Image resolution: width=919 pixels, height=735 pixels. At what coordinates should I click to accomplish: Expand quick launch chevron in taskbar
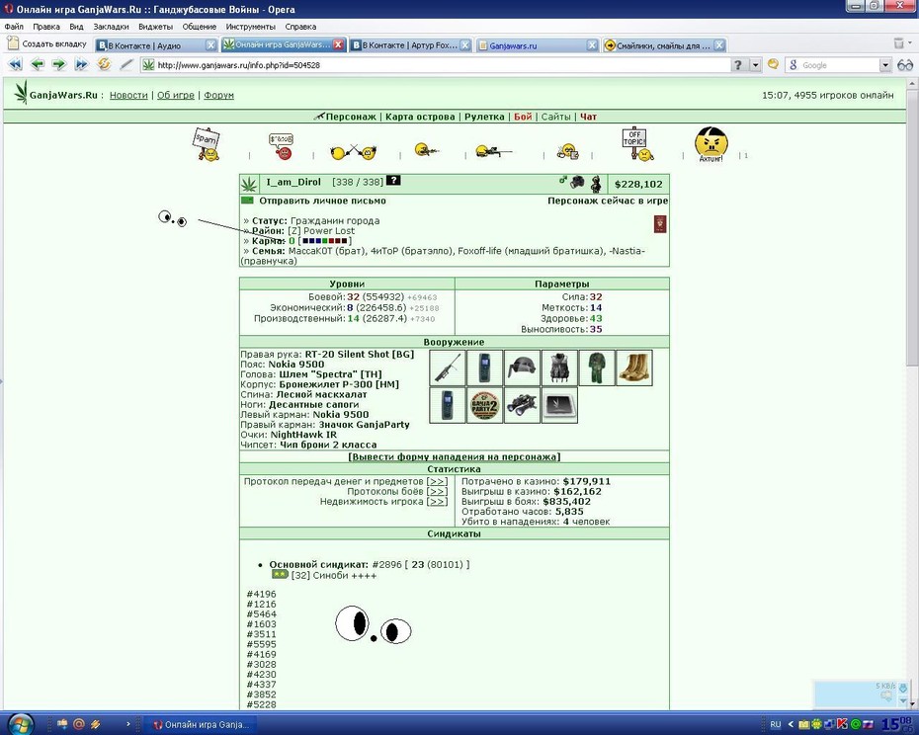[127, 724]
